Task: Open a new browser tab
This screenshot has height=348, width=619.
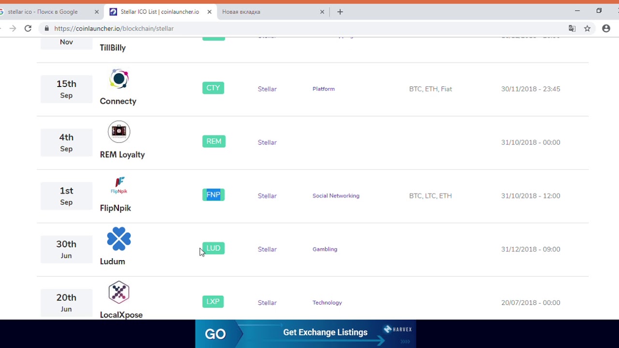Action: click(x=340, y=12)
